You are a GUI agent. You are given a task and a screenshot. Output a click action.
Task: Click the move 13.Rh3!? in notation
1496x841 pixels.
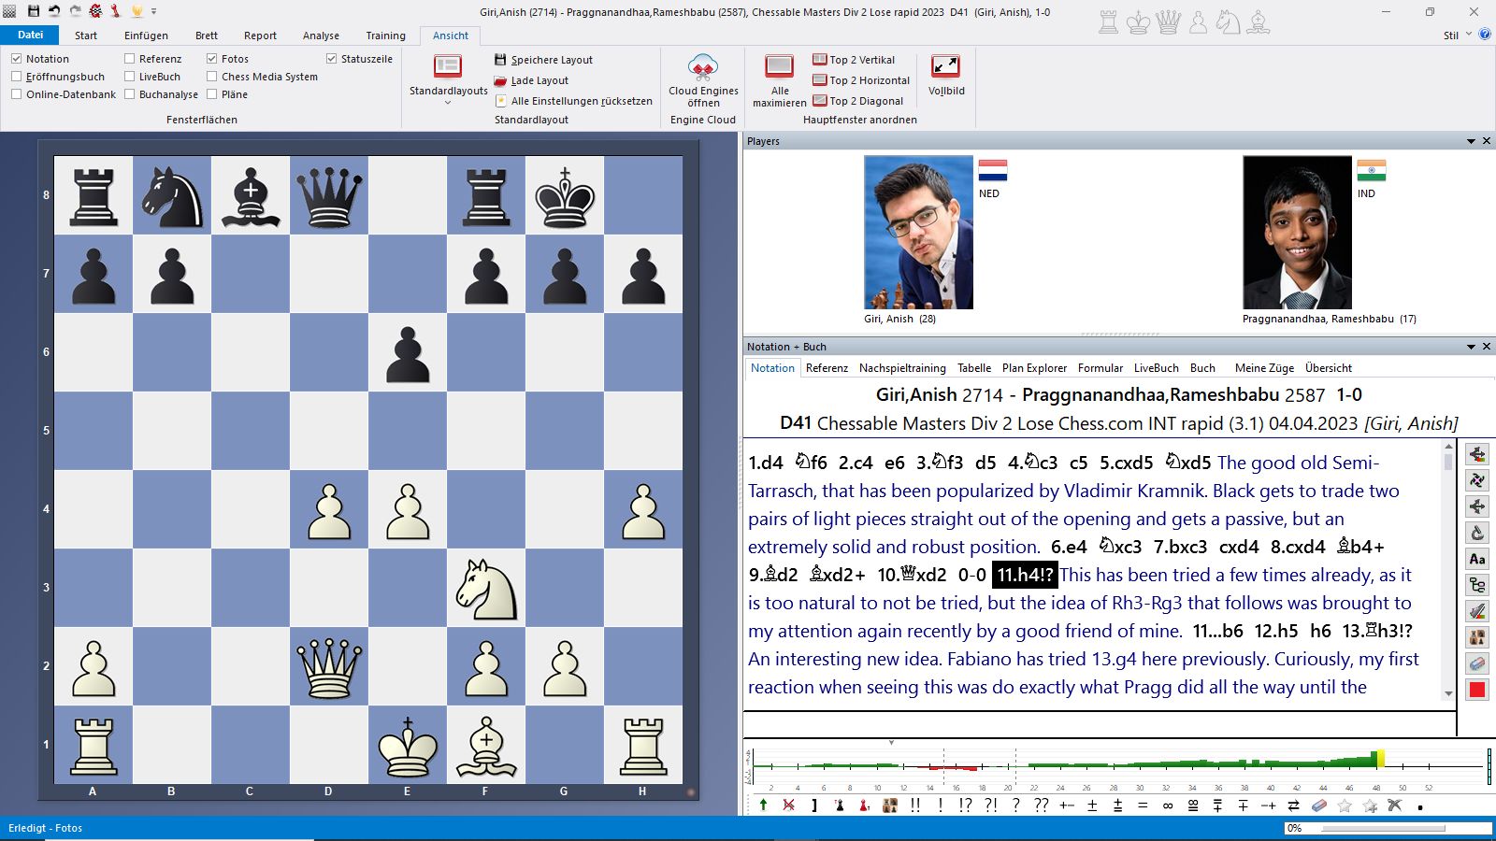1377,631
